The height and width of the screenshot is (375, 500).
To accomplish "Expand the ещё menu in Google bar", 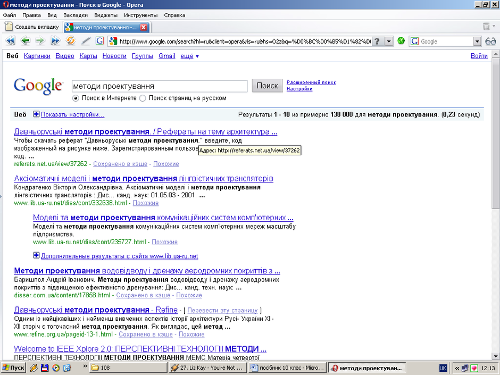I will tap(190, 56).
